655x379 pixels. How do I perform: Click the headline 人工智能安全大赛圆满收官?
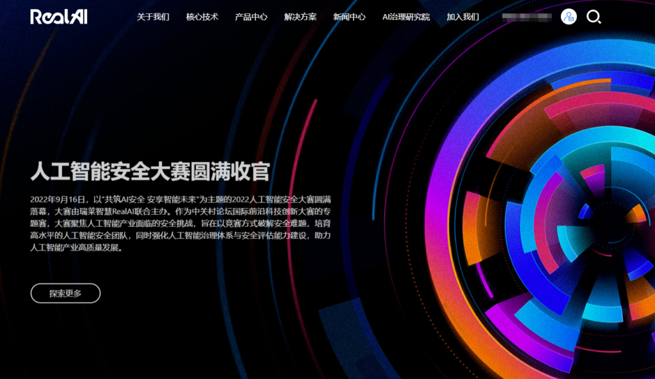150,171
